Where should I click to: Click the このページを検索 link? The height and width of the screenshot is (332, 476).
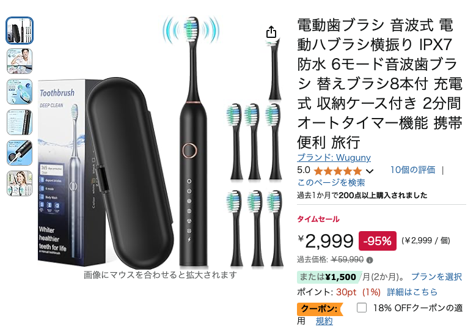click(331, 183)
